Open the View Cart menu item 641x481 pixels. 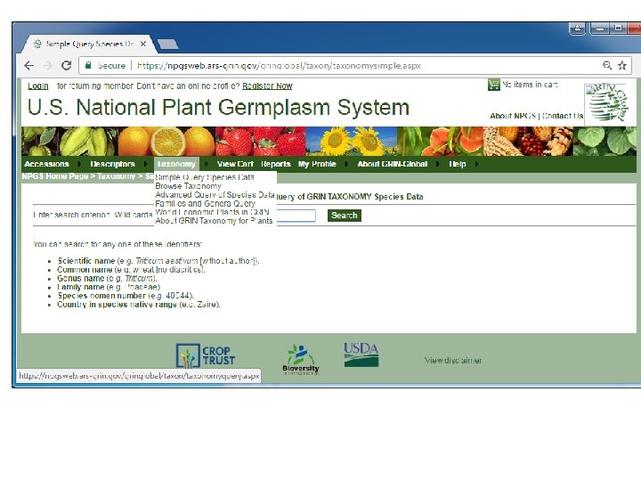coord(235,164)
